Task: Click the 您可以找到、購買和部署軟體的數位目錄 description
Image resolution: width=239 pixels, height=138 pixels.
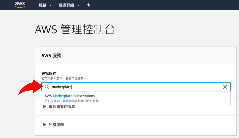Action: click(72, 101)
